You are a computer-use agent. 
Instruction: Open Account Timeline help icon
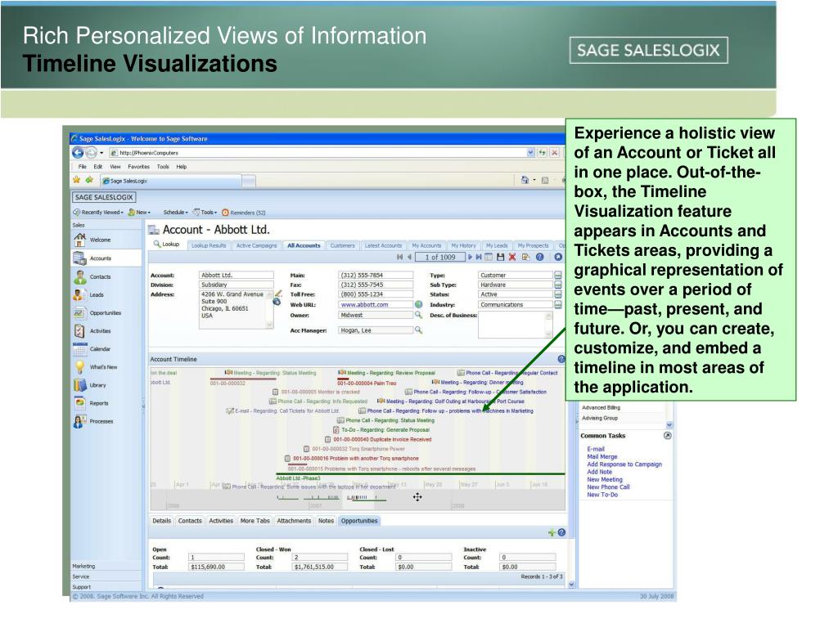[561, 360]
